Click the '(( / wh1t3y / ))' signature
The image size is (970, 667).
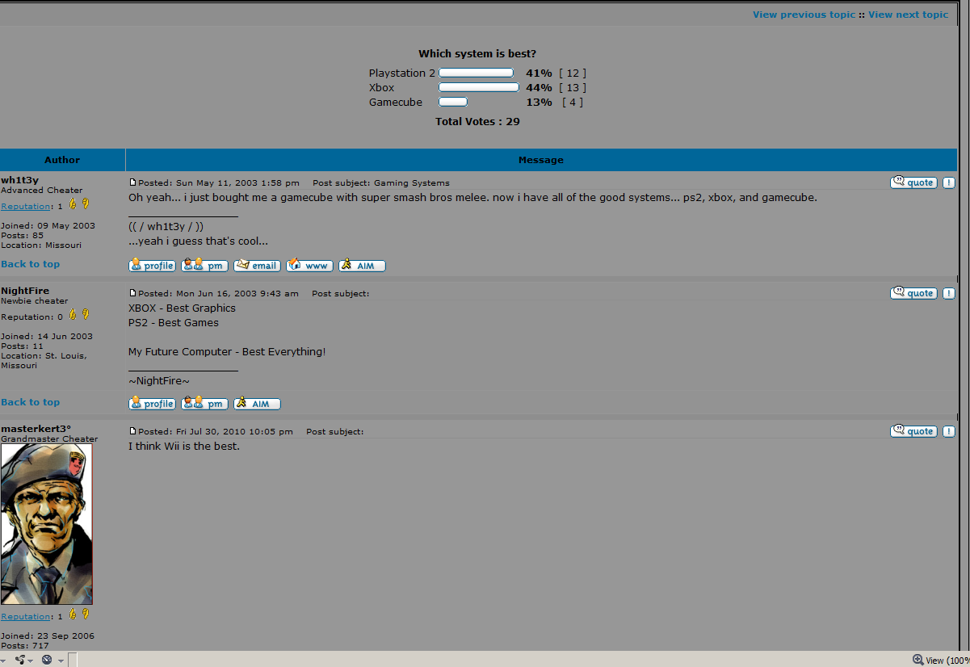point(166,227)
